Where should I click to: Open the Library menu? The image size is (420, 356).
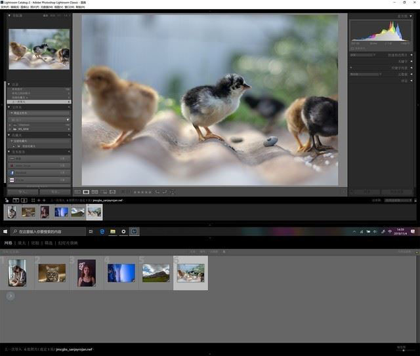coord(25,7)
